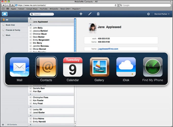Select John Baily contact

pyautogui.click(x=51, y=28)
